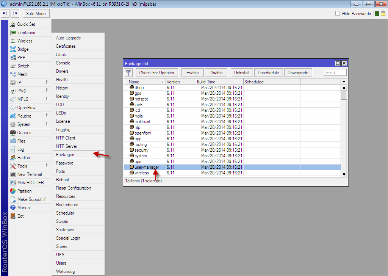Expand the IP submenu arrow
388x276 pixels.
pos(47,82)
